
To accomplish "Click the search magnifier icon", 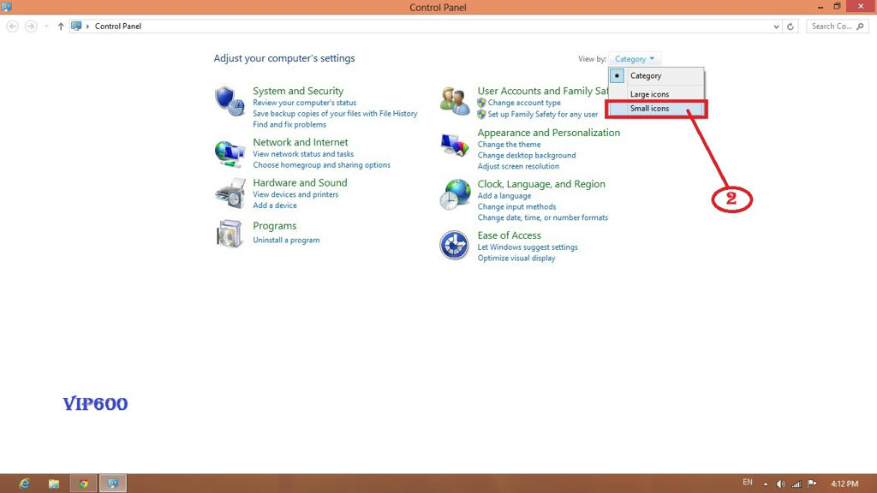I will click(860, 27).
